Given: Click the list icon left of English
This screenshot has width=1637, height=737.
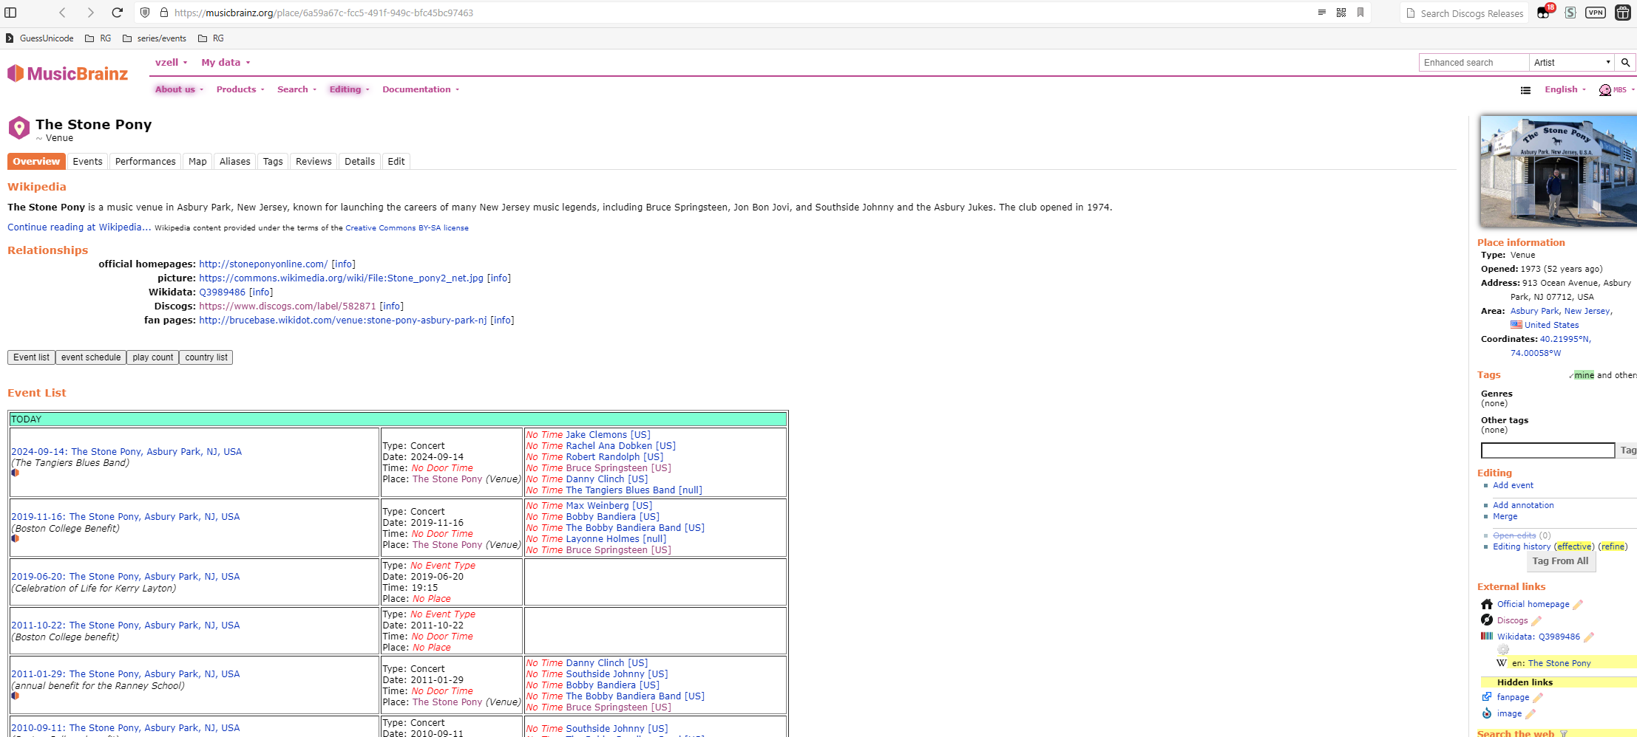Looking at the screenshot, I should pyautogui.click(x=1525, y=90).
